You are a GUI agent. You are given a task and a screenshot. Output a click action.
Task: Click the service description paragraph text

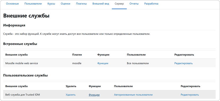click(77, 34)
